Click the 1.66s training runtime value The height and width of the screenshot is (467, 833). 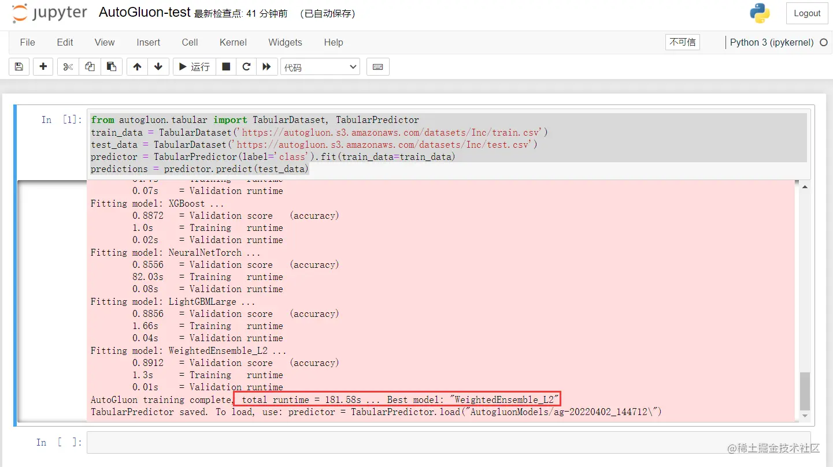click(145, 326)
